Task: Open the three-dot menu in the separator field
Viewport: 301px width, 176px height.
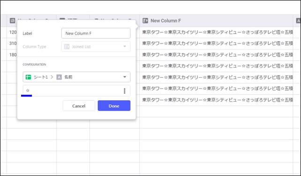Action: [x=125, y=91]
